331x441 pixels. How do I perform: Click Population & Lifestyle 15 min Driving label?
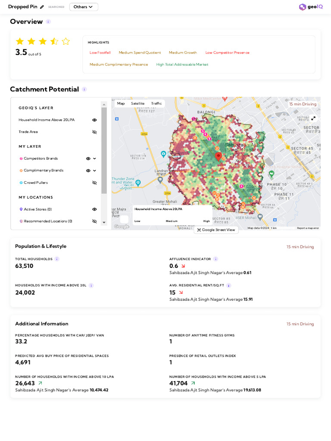[300, 247]
